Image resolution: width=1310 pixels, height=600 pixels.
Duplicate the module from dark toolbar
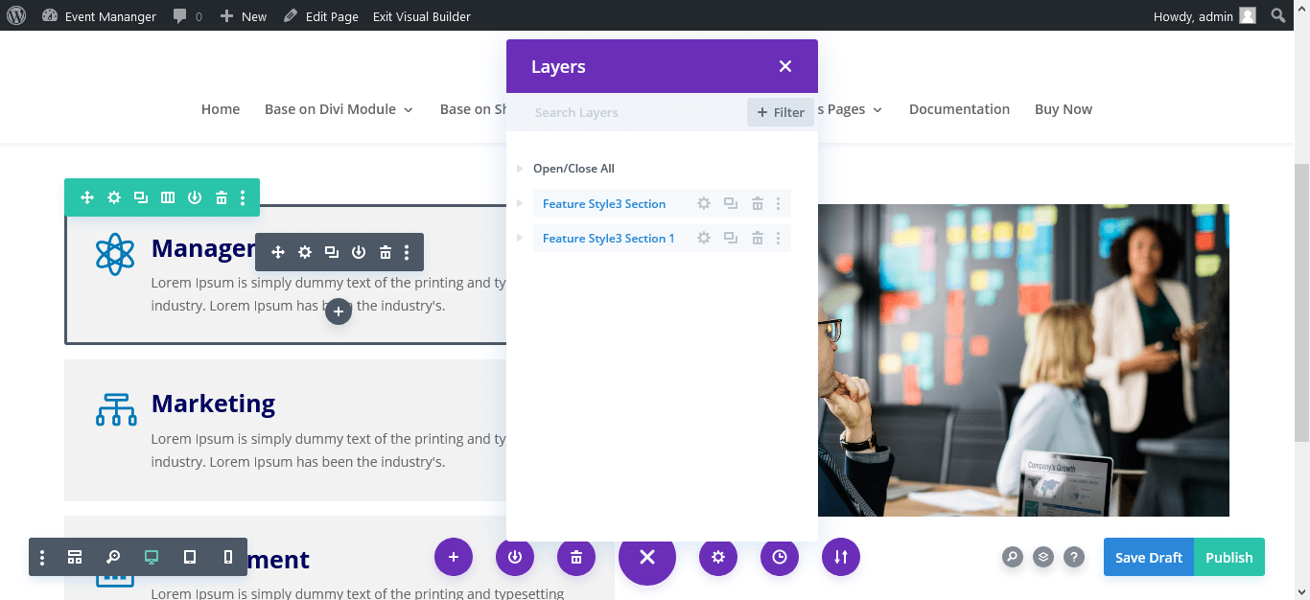[332, 252]
